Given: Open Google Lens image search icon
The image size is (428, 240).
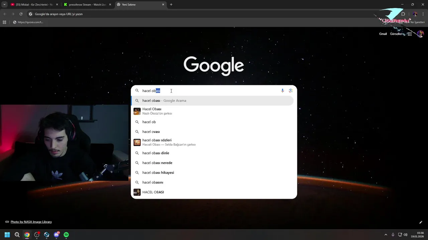Looking at the screenshot, I should (x=291, y=91).
